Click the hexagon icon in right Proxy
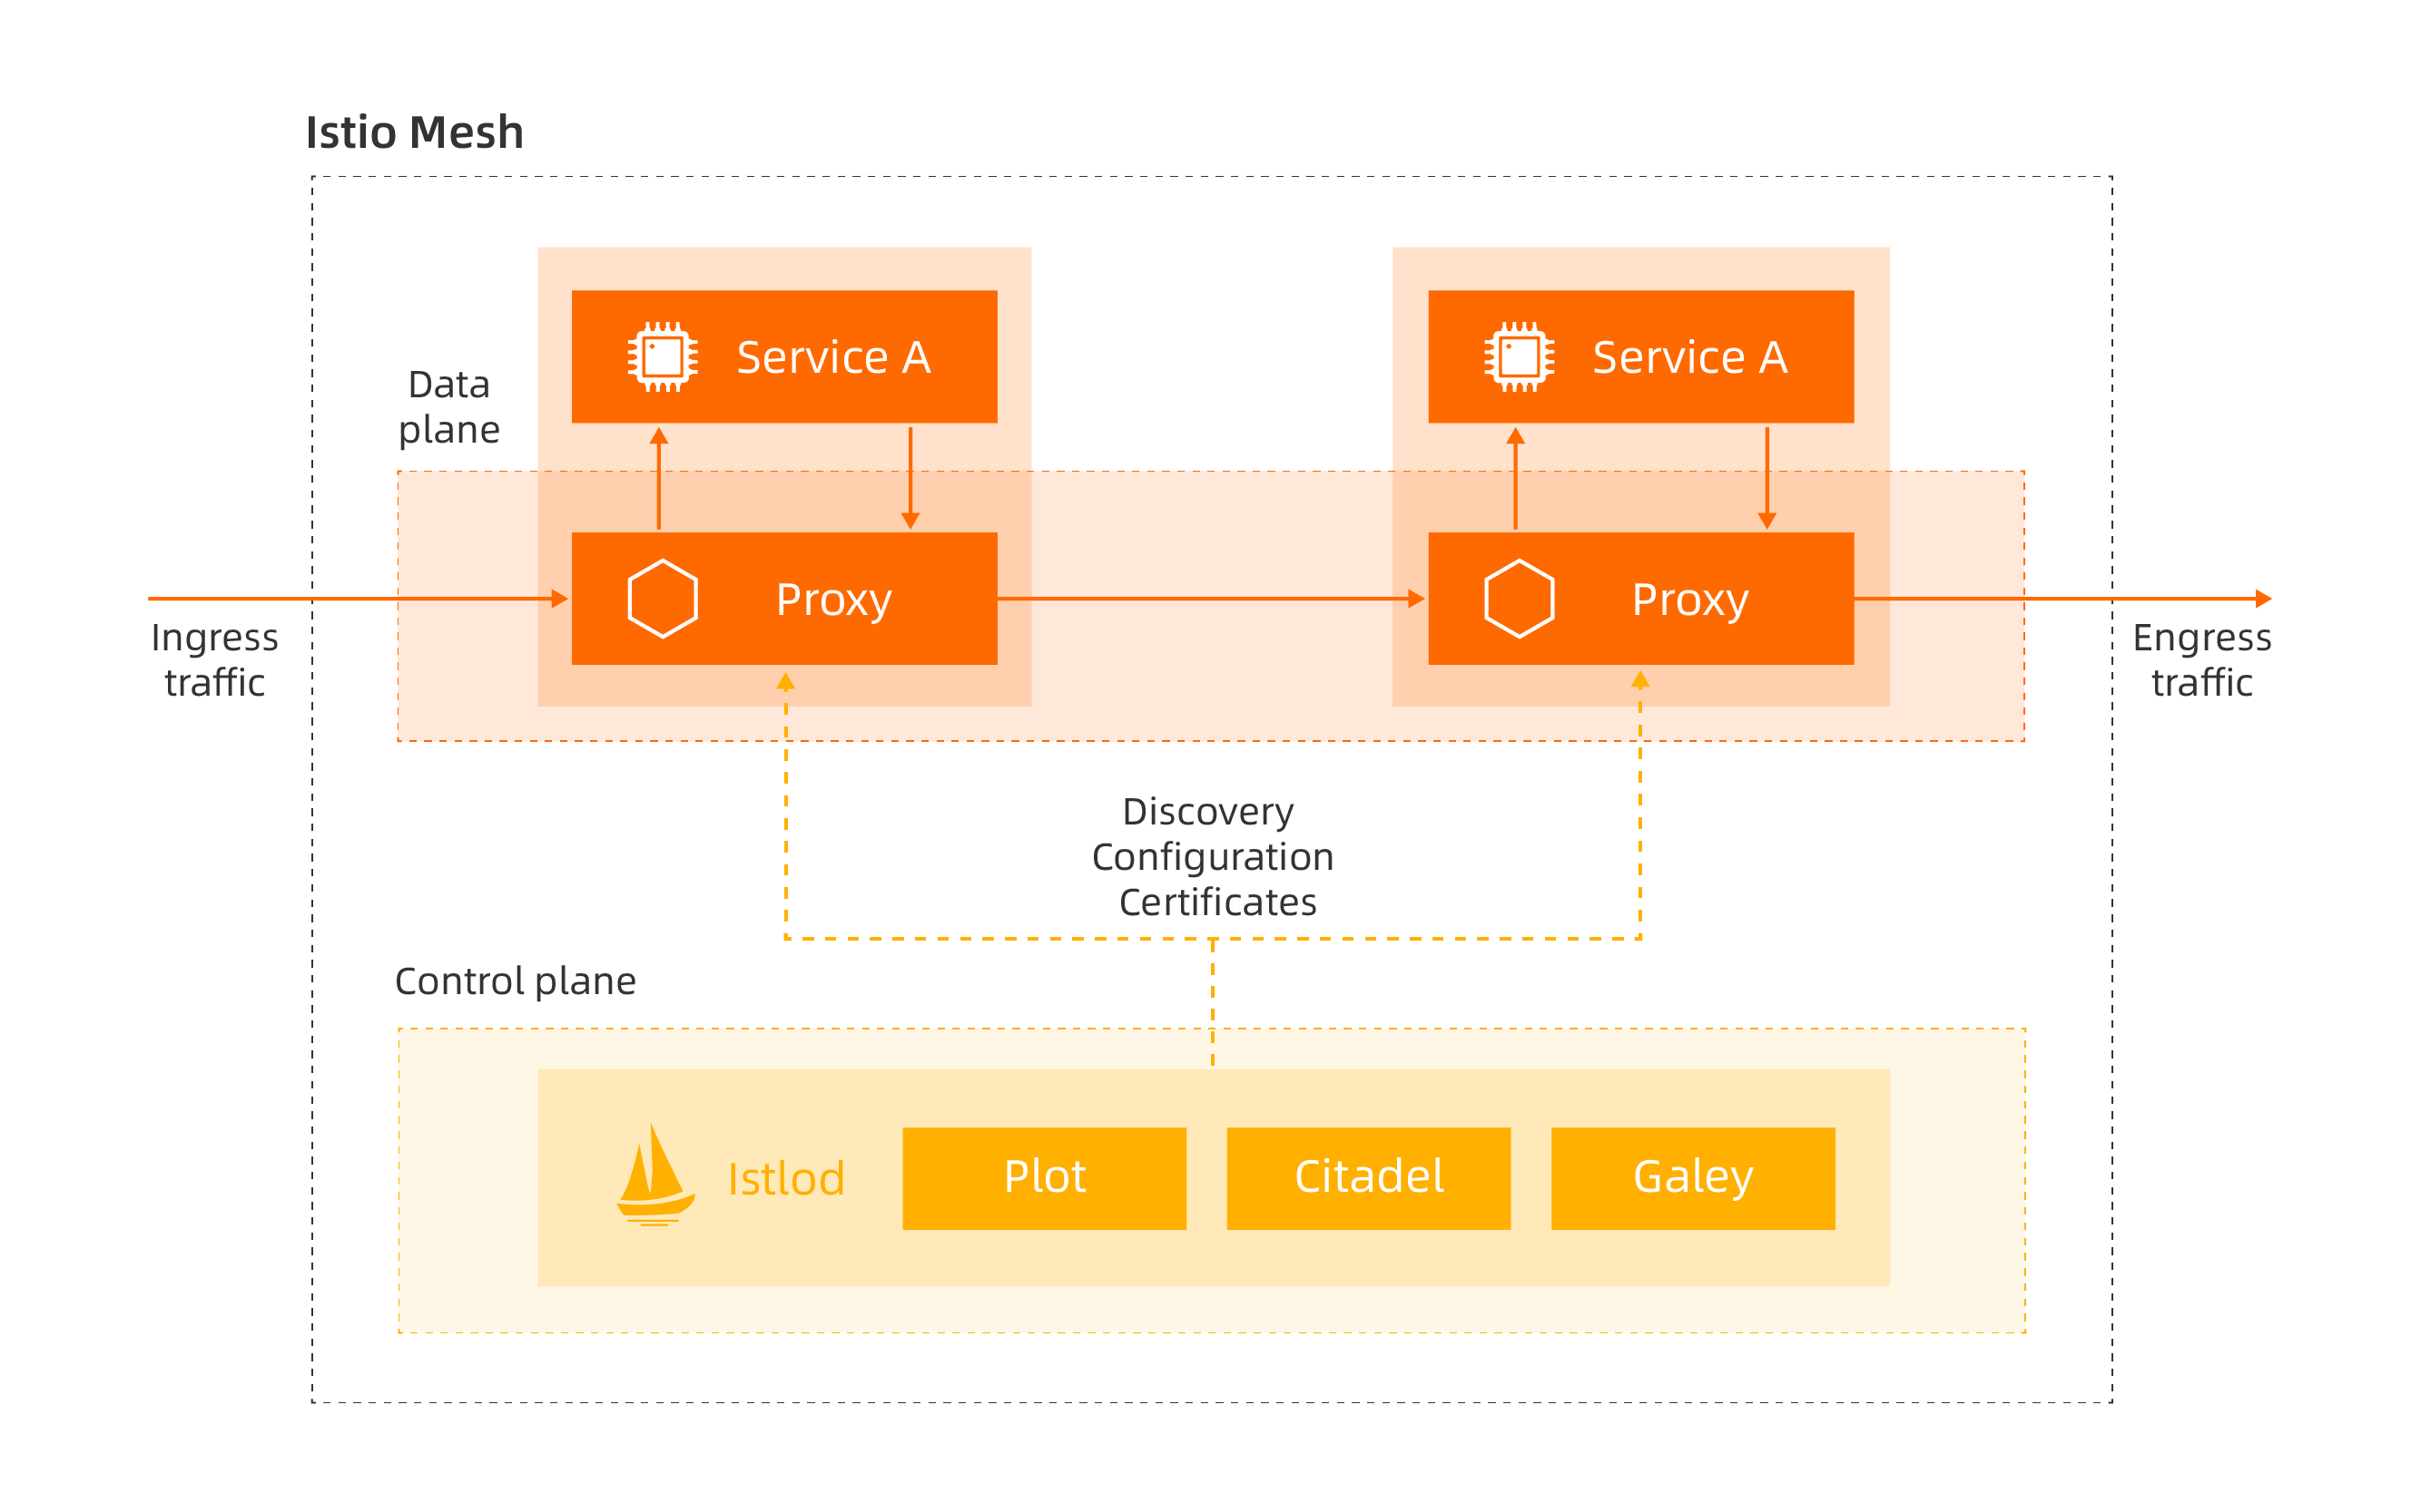The height and width of the screenshot is (1512, 2421). point(1520,599)
